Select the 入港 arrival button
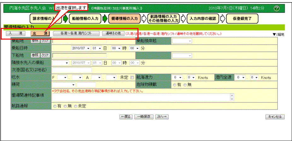This screenshot has width=292, height=141. tap(15, 33)
